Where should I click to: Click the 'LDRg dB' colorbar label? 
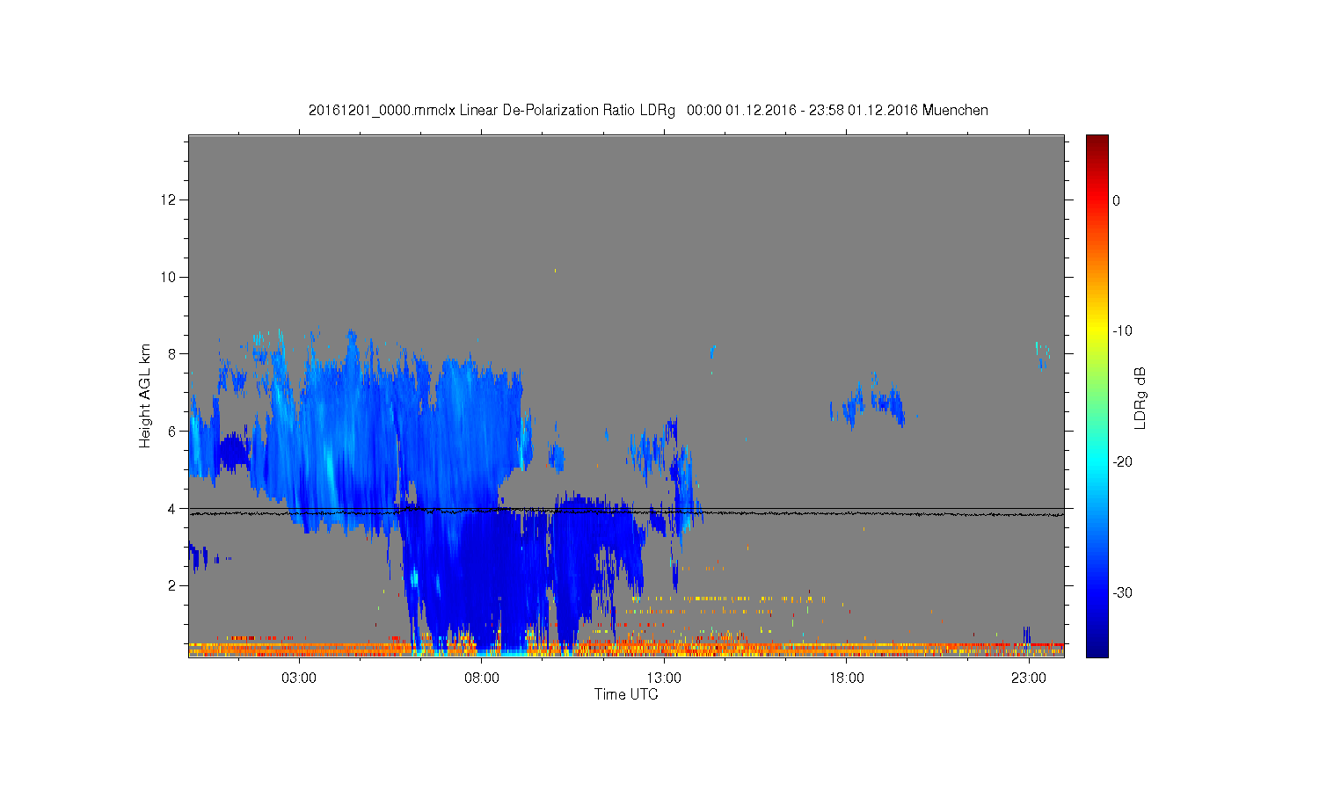[x=1140, y=397]
